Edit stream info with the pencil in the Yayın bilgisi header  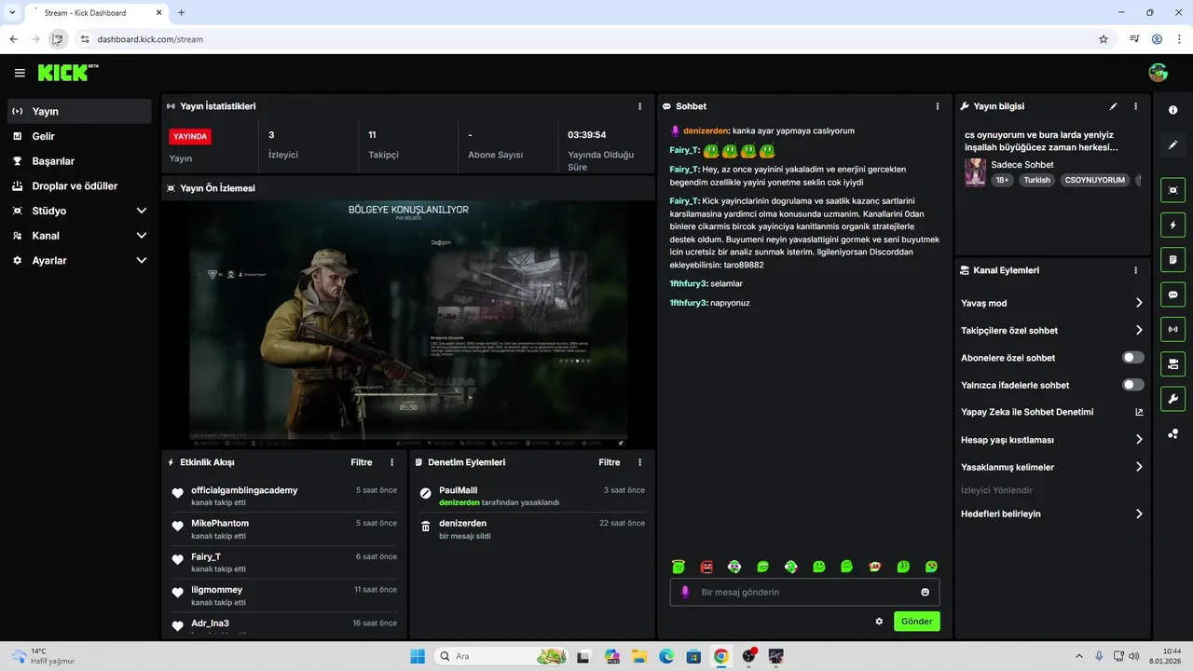[x=1113, y=106]
